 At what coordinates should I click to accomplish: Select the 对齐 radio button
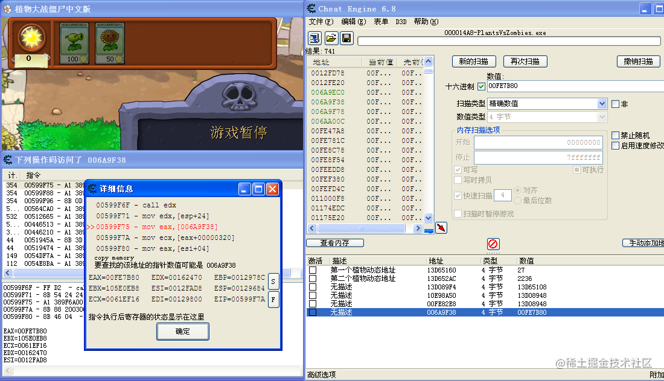(x=517, y=190)
